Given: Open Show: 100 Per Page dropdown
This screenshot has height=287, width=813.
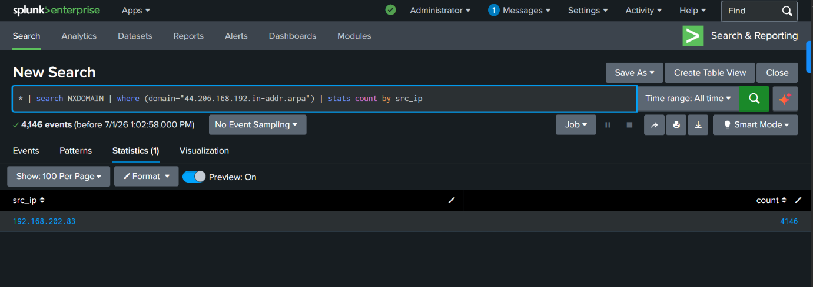Looking at the screenshot, I should pos(58,176).
